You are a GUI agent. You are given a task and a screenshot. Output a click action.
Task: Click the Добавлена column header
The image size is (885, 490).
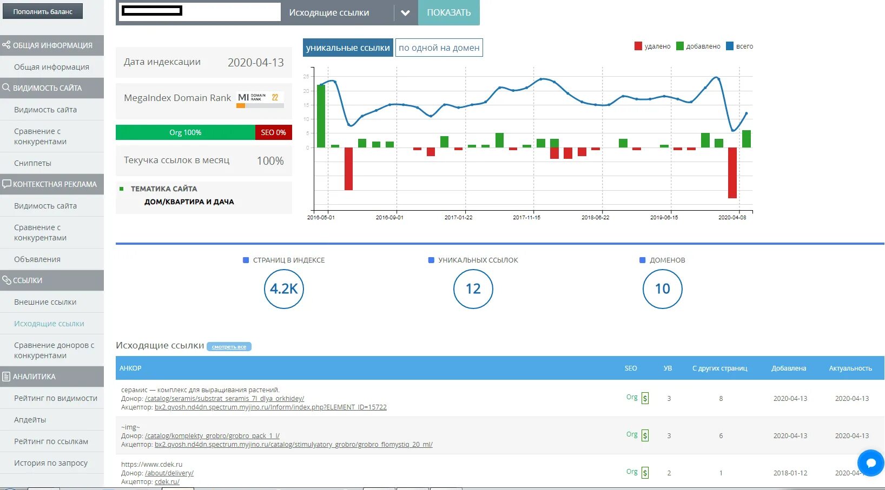[x=789, y=368]
